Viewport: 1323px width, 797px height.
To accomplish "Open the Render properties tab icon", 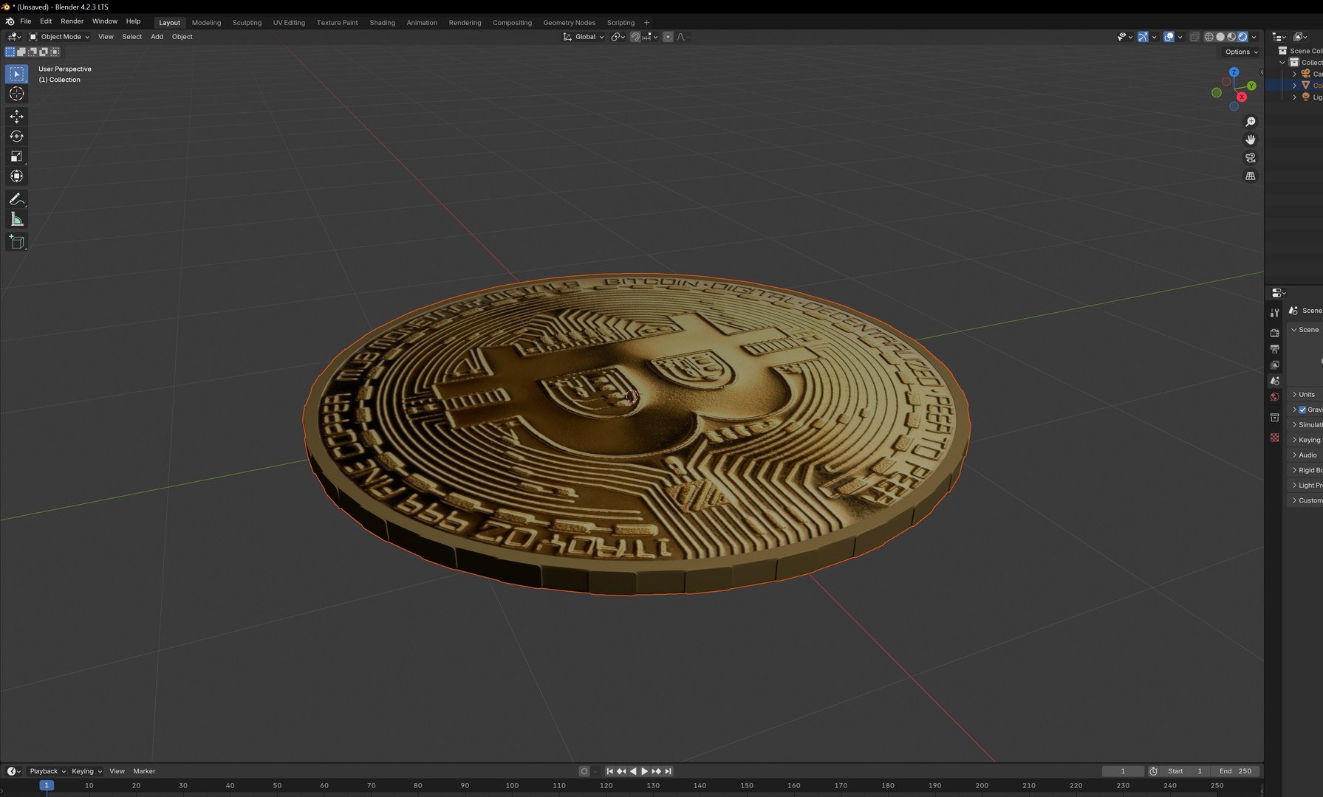I will pyautogui.click(x=1275, y=333).
